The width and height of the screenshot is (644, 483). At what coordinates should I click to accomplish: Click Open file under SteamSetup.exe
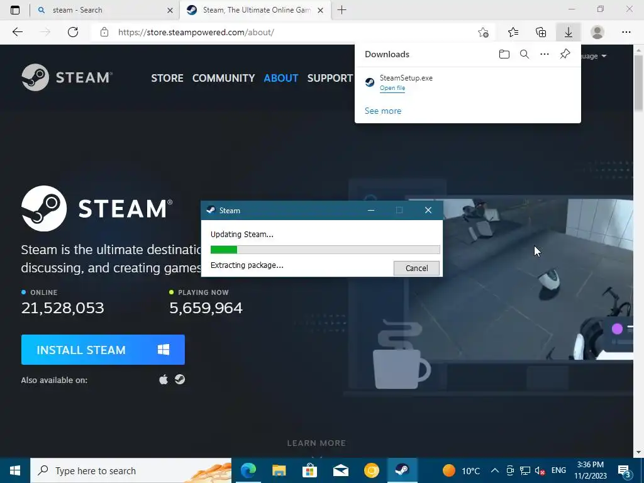pos(392,88)
